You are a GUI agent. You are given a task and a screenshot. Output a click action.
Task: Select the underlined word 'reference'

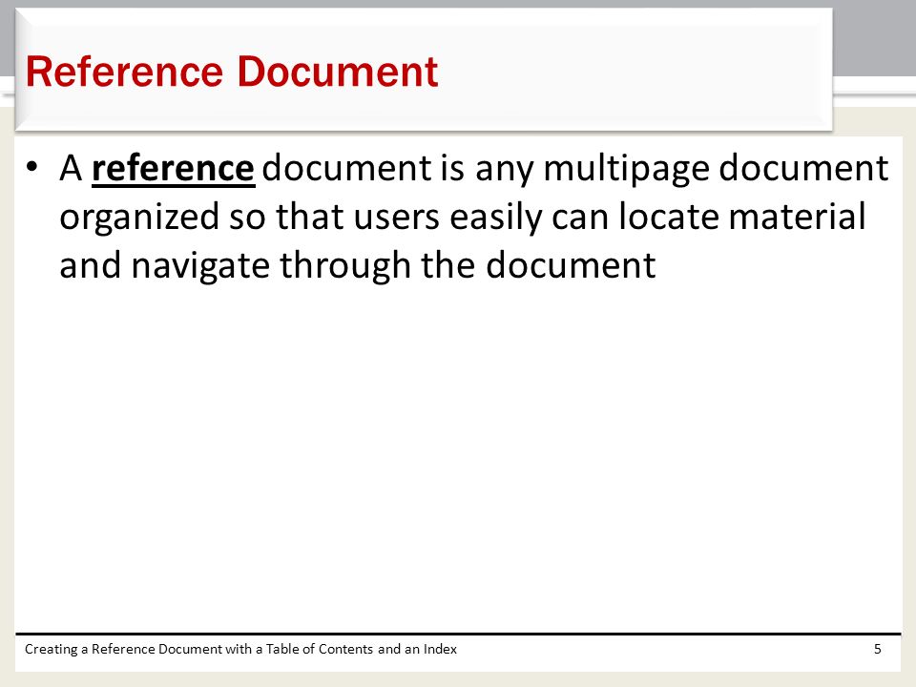pyautogui.click(x=173, y=169)
